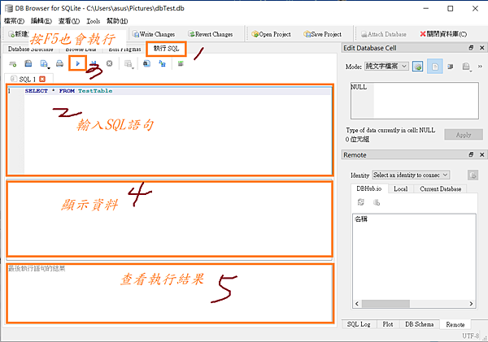
Task: Open the 查看 menu
Action: click(x=69, y=21)
